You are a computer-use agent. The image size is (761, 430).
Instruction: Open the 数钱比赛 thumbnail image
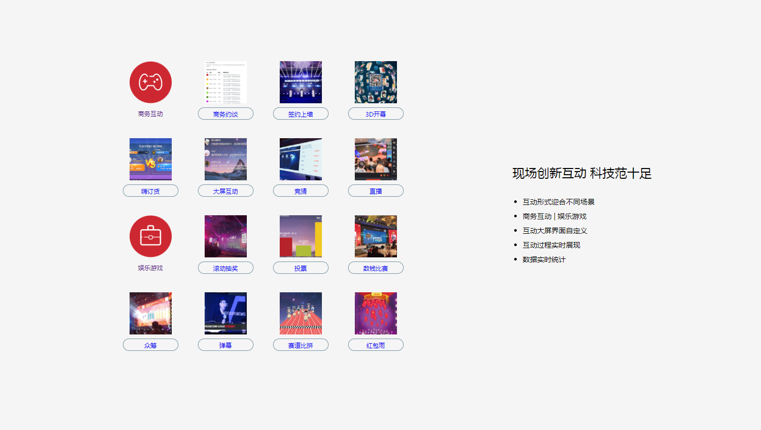pyautogui.click(x=376, y=236)
